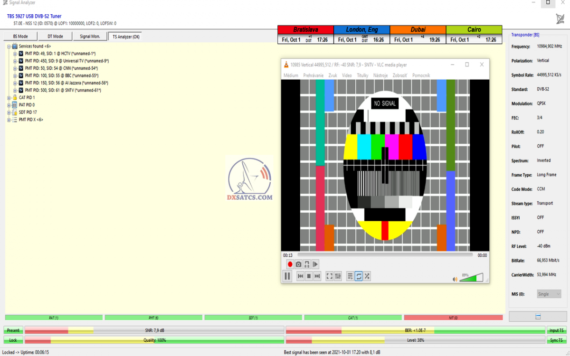The width and height of the screenshot is (570, 356).
Task: Switch to the Signal Mon. tab
Action: (90, 37)
